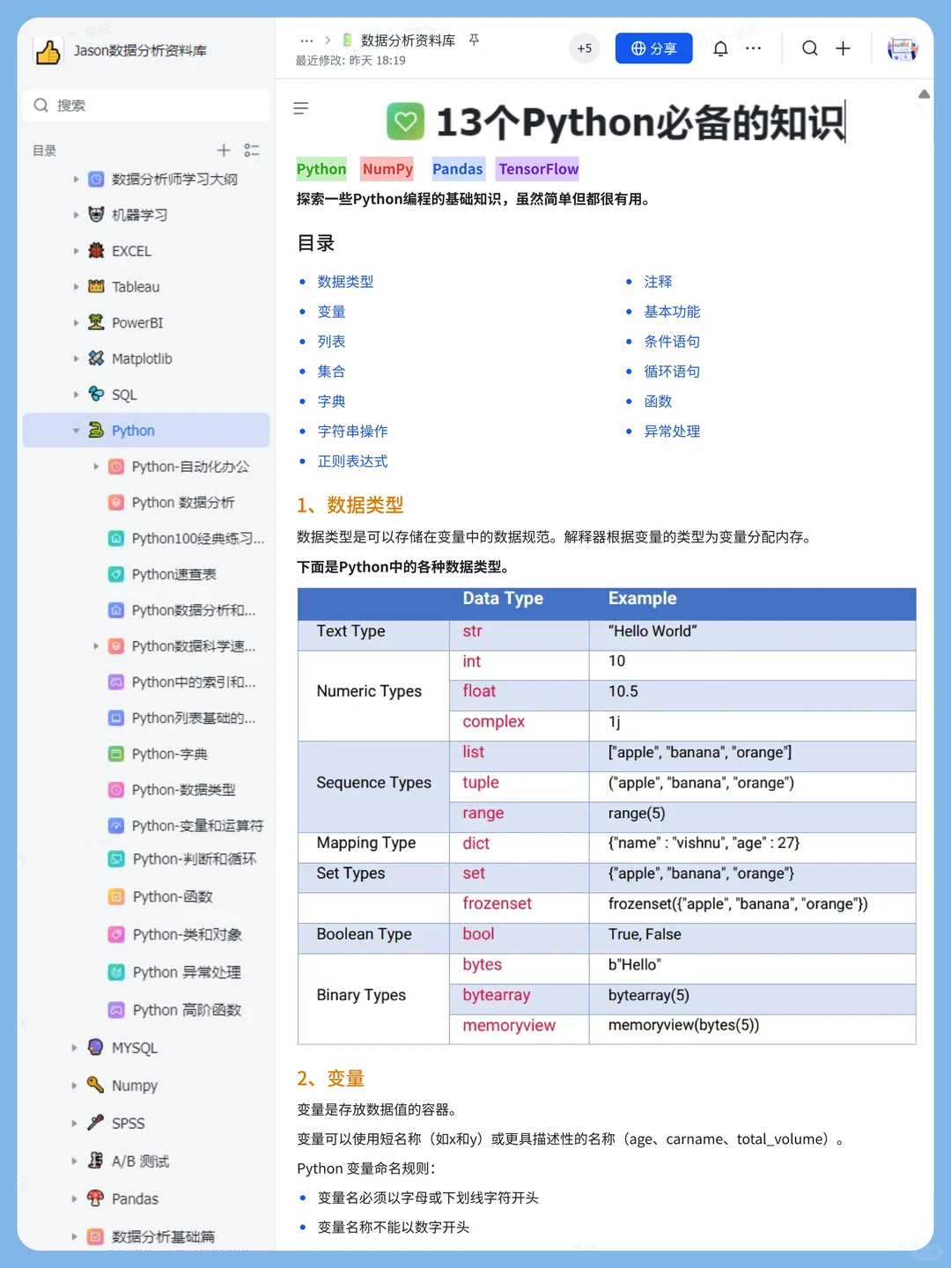Click the sort/display icon next to 目录
Image resolution: width=951 pixels, height=1268 pixels.
[x=252, y=151]
